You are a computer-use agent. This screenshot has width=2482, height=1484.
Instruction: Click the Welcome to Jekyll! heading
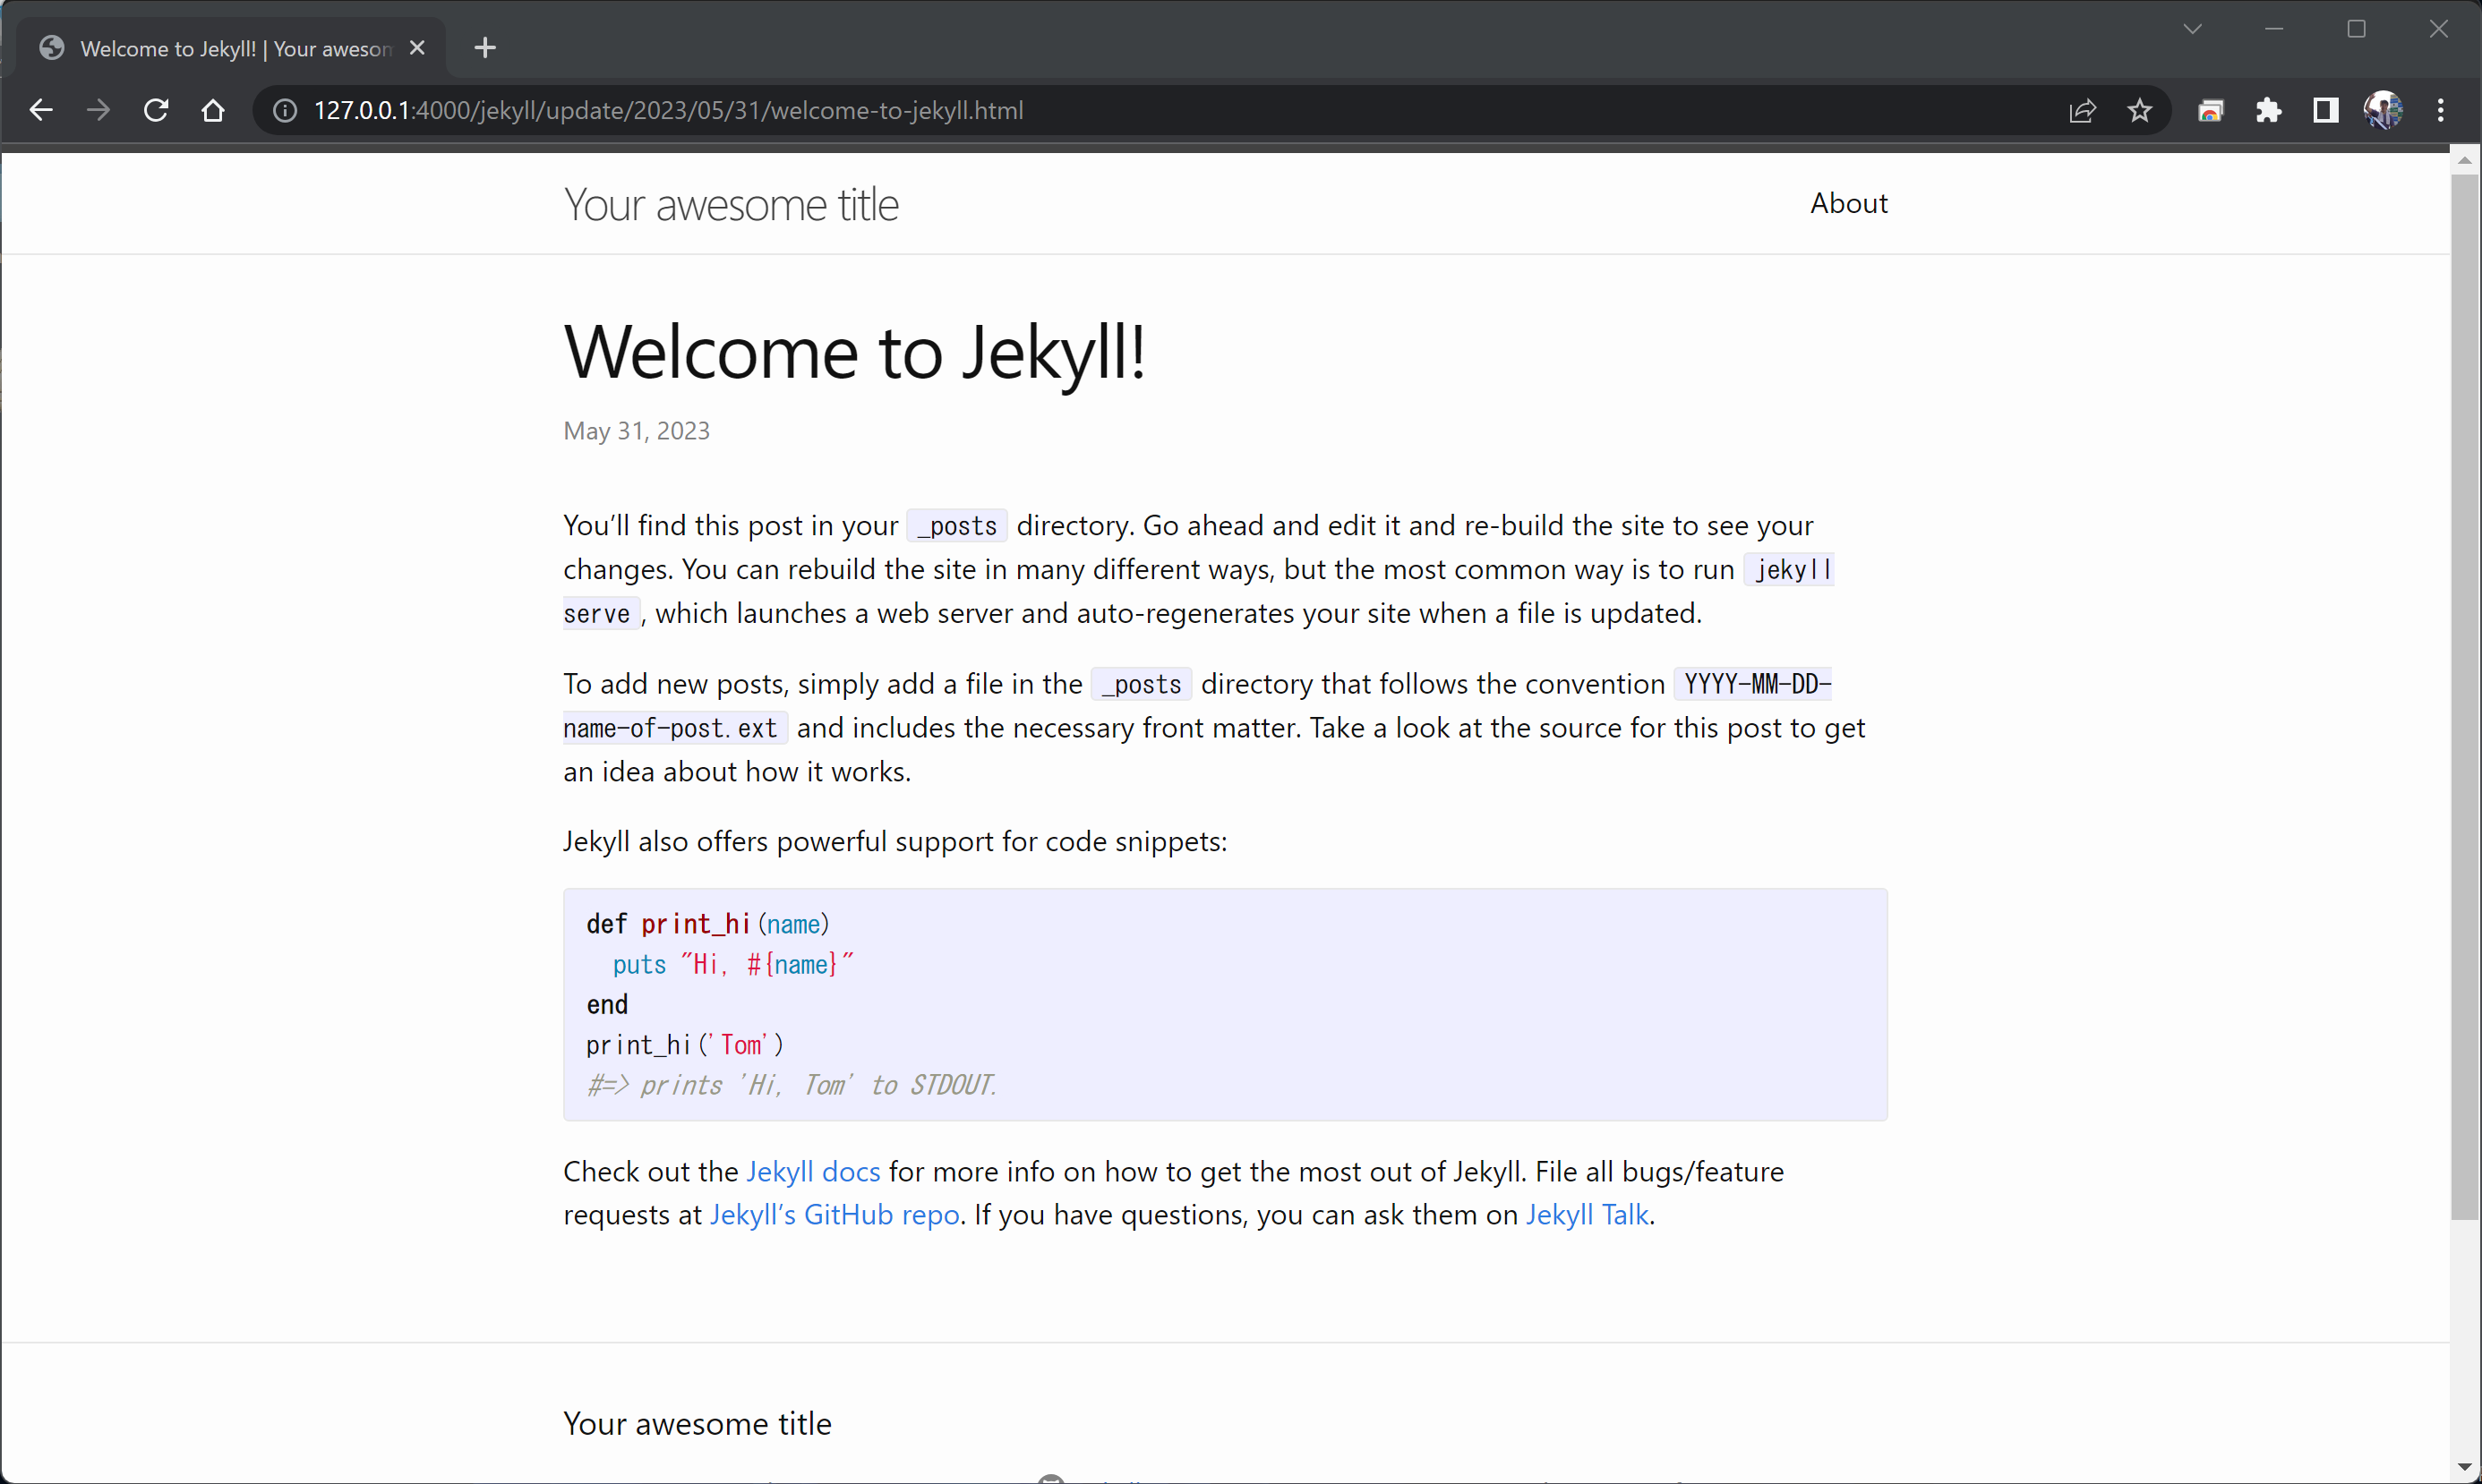[x=854, y=352]
